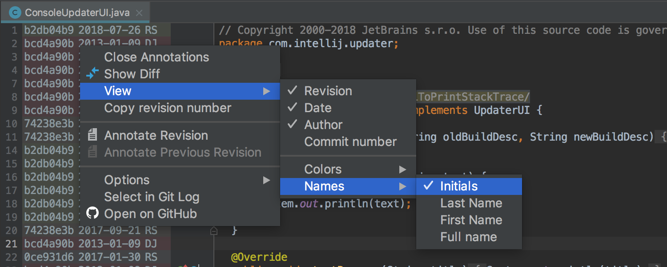Choose First Name display format
Image resolution: width=667 pixels, height=267 pixels.
[x=469, y=220]
